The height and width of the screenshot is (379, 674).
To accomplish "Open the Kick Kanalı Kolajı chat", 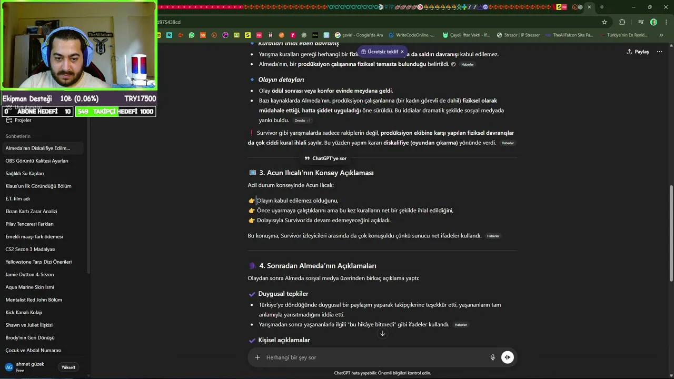I will click(x=42, y=312).
